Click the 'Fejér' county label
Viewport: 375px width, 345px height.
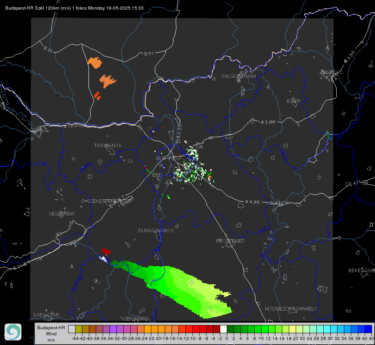point(86,168)
